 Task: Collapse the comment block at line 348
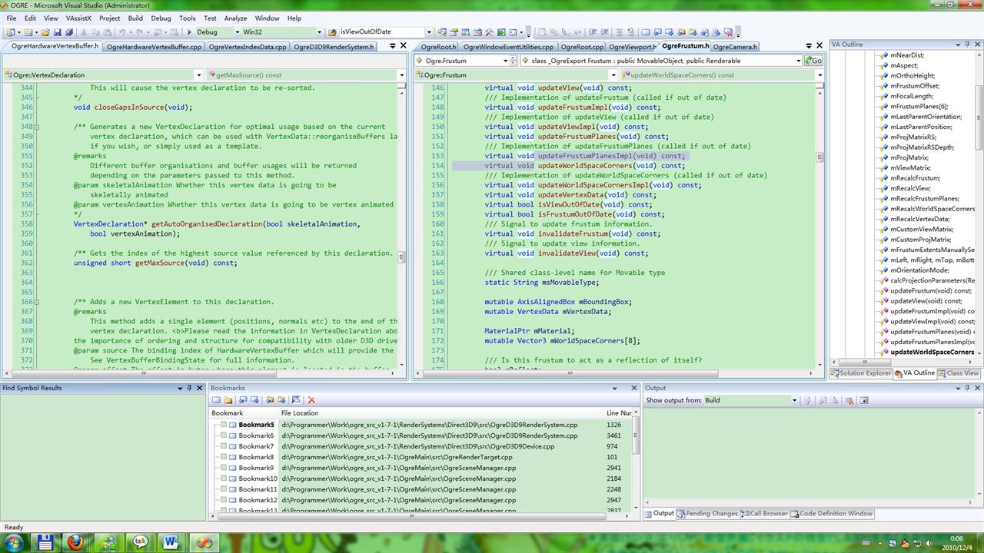38,127
